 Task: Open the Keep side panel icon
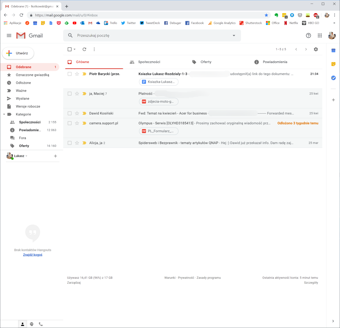pyautogui.click(x=333, y=64)
